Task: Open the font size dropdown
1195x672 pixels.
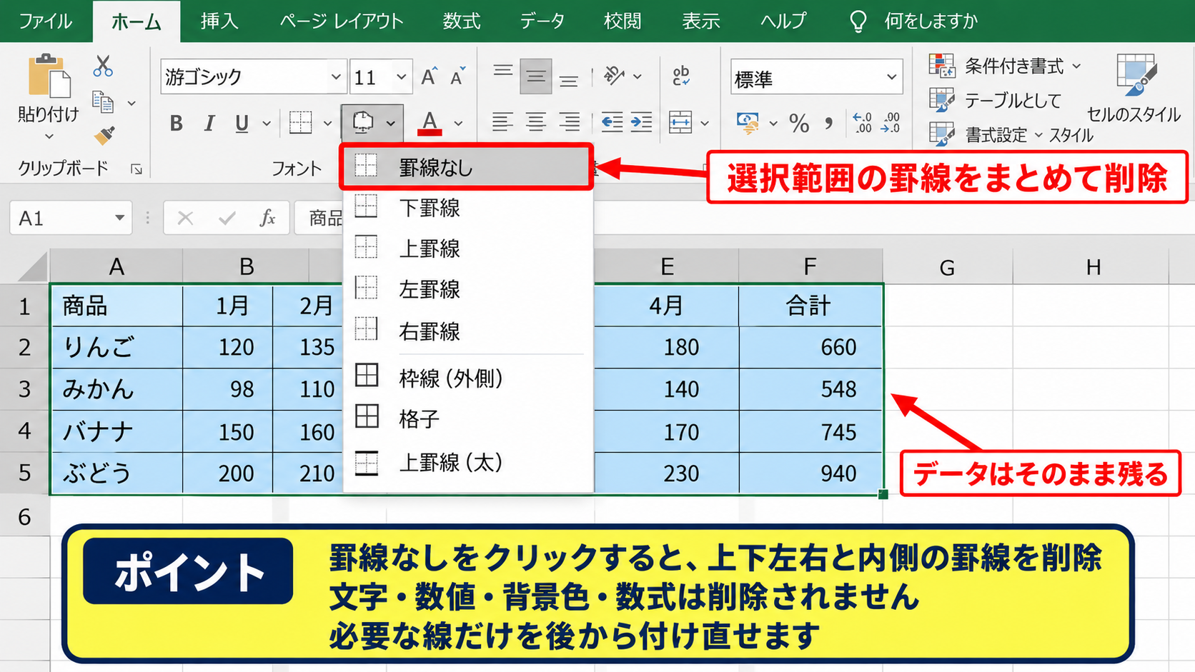Action: tap(402, 76)
